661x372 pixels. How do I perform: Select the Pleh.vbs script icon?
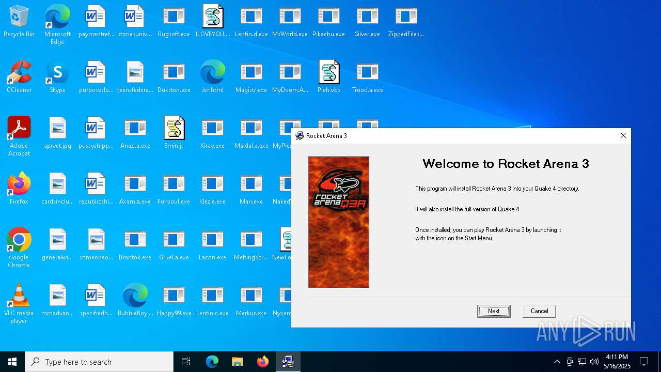pyautogui.click(x=328, y=77)
